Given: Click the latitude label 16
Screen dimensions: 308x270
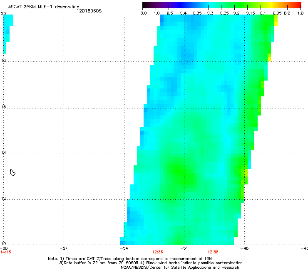Looking at the screenshot, I should pos(3,107).
